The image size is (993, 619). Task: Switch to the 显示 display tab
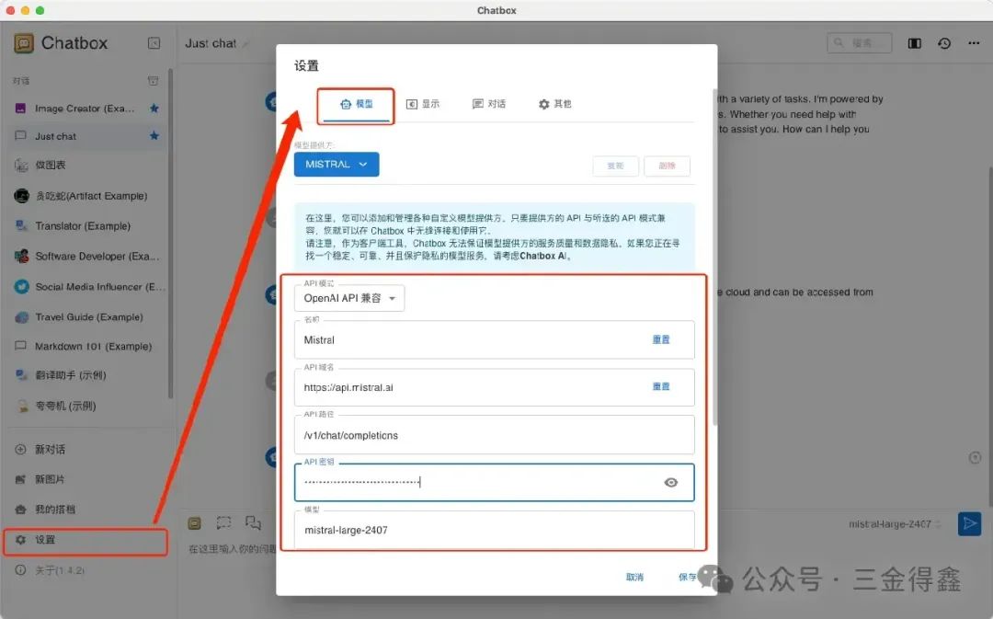(423, 105)
